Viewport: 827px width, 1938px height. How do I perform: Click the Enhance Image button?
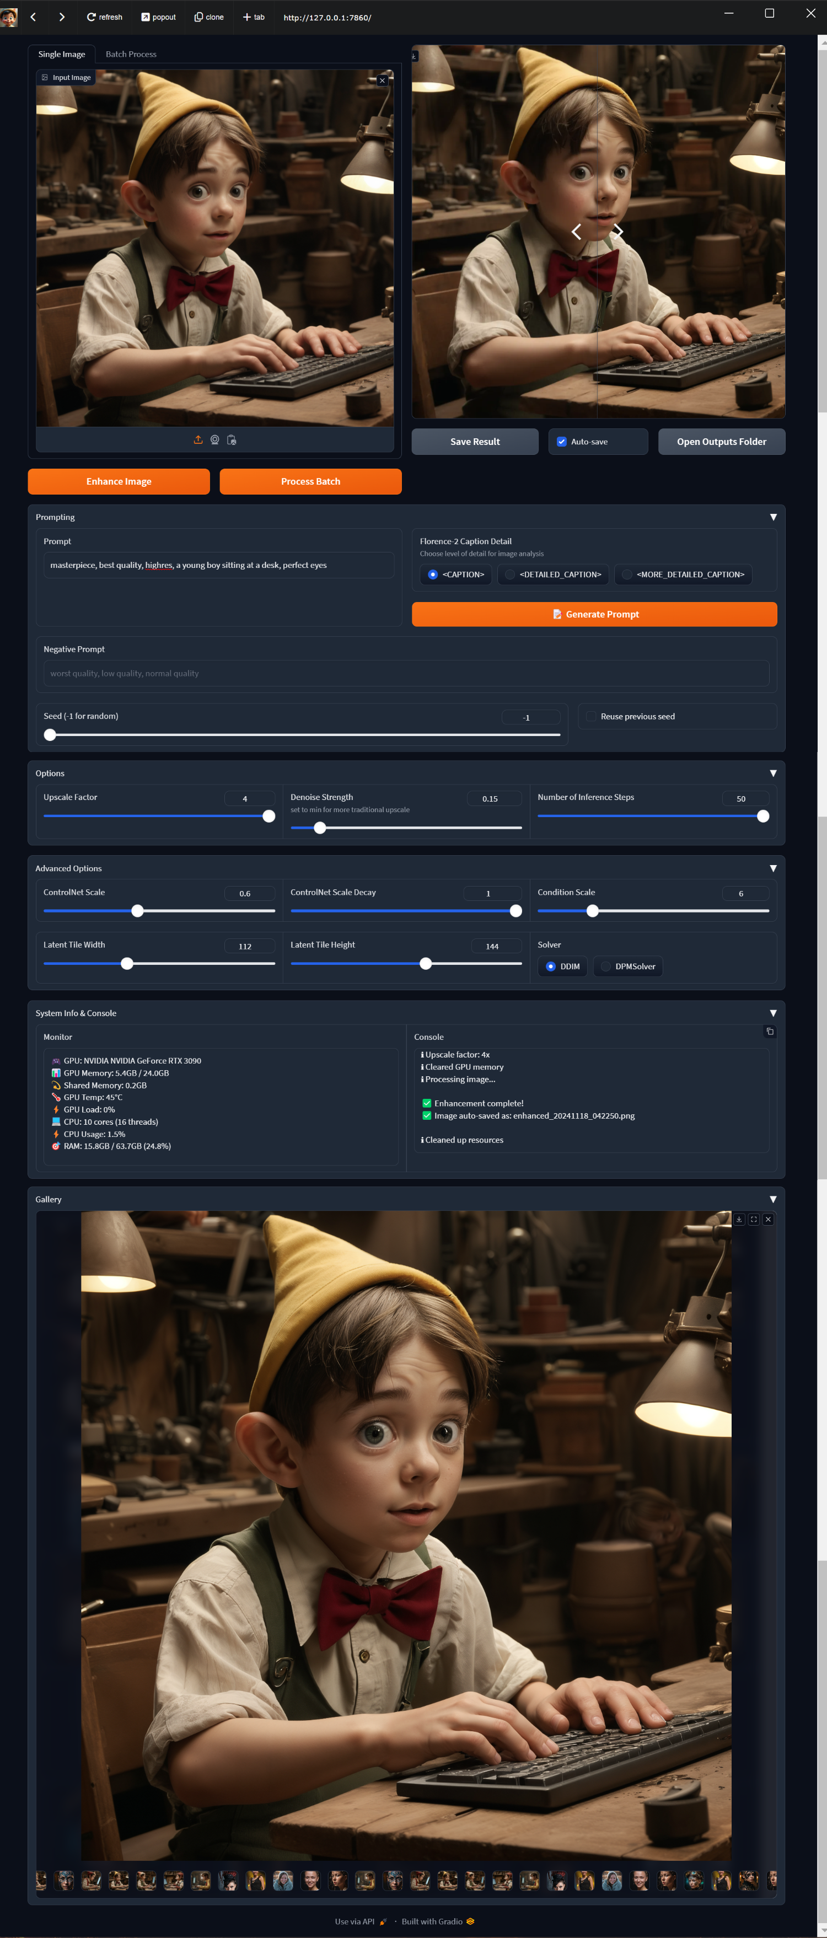tap(119, 481)
